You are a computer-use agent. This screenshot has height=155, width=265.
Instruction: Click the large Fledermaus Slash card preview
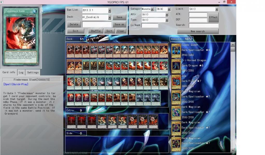tap(21, 36)
